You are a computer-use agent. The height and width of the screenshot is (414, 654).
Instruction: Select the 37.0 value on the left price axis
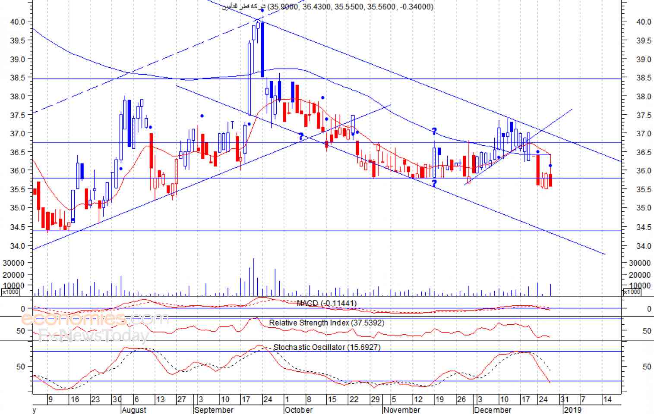(x=17, y=134)
